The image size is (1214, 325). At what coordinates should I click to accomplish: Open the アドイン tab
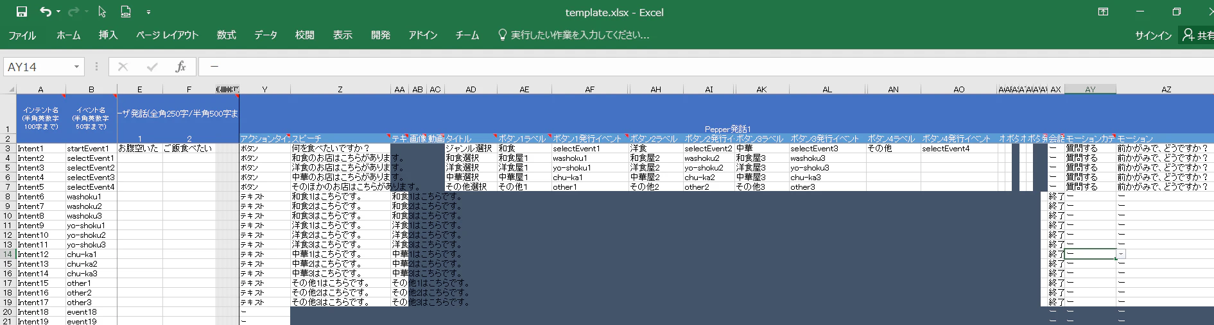tap(422, 35)
